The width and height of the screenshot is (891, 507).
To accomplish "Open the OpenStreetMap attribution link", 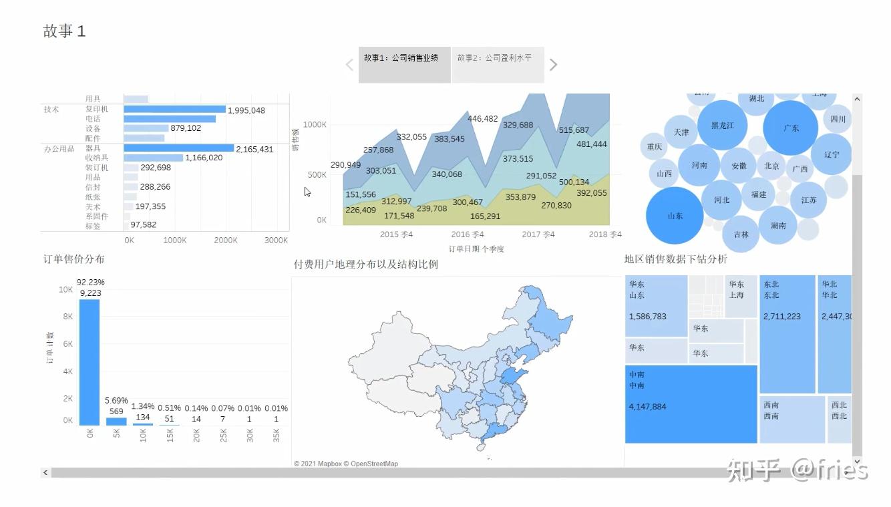I will (x=374, y=464).
